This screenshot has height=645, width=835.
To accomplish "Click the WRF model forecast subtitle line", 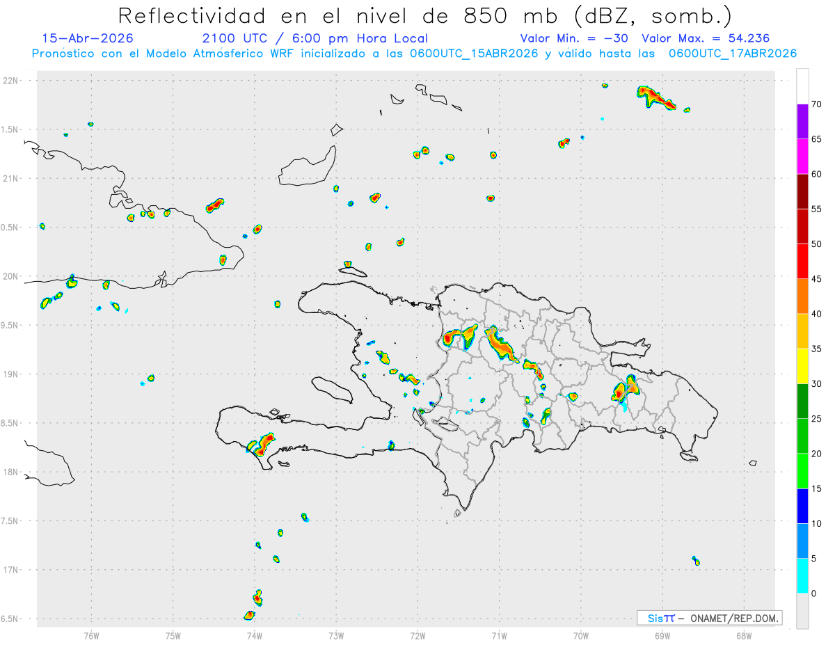I will (x=414, y=53).
